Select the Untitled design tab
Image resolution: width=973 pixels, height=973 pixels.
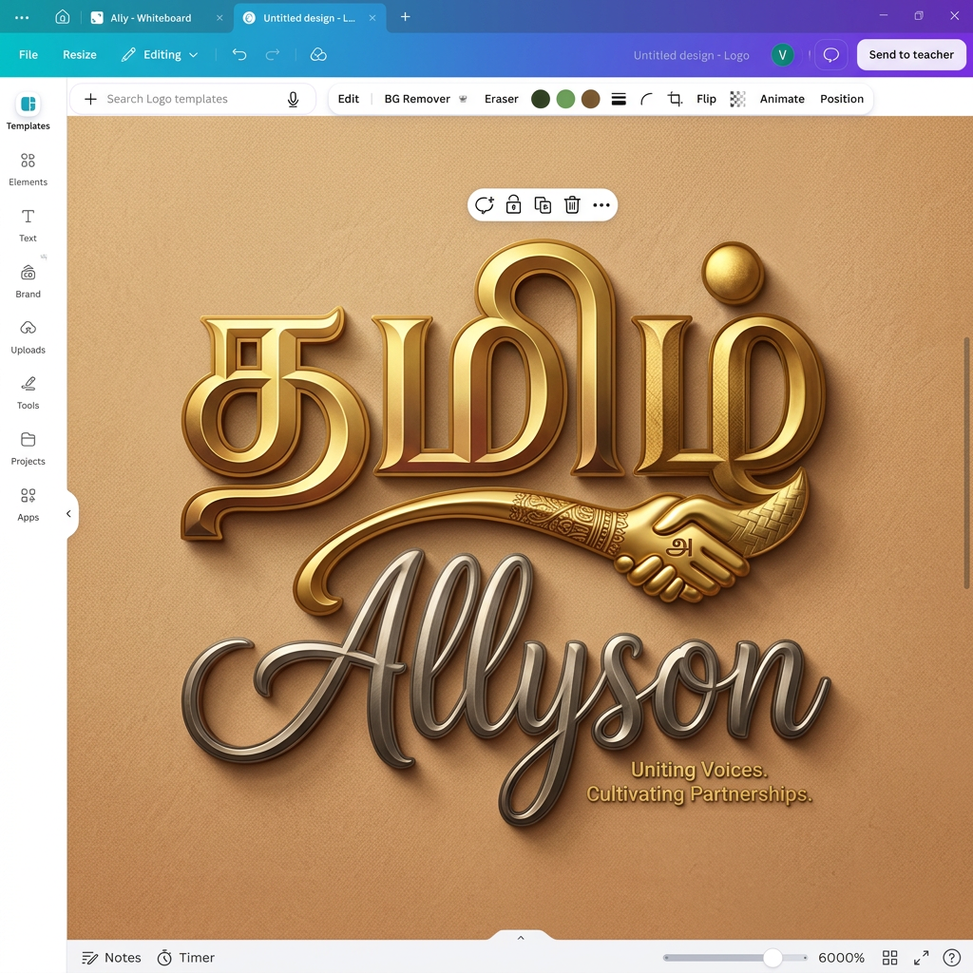pyautogui.click(x=309, y=17)
